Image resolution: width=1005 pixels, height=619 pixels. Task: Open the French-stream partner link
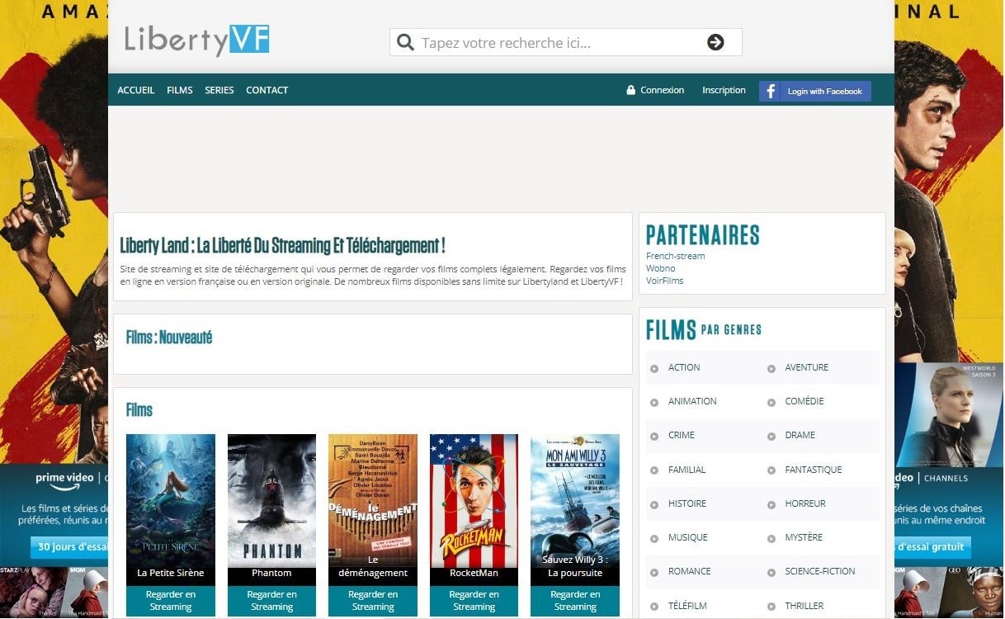pos(676,256)
